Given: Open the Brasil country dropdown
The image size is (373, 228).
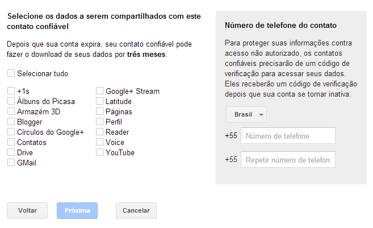Looking at the screenshot, I should tap(246, 114).
